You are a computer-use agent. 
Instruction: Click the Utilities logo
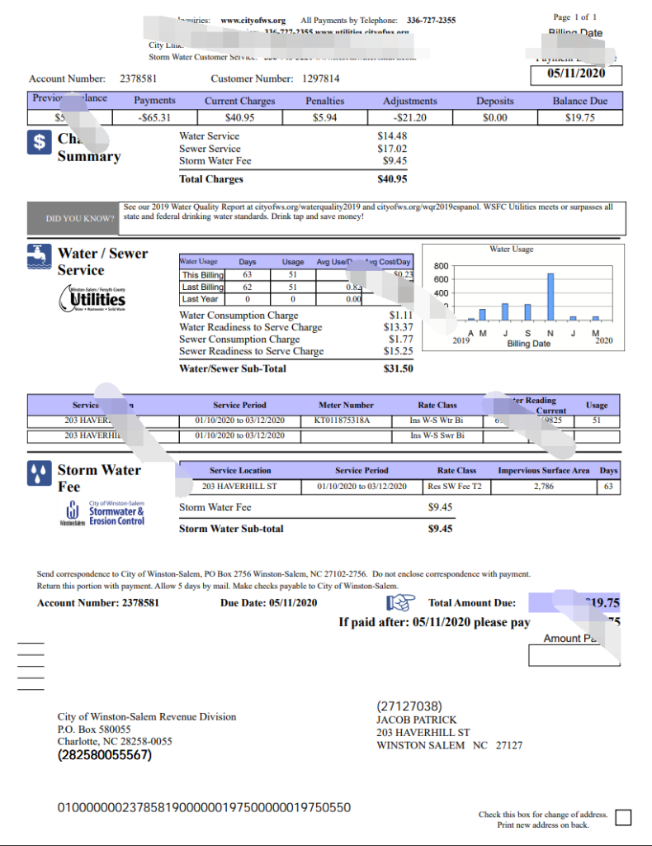point(92,297)
